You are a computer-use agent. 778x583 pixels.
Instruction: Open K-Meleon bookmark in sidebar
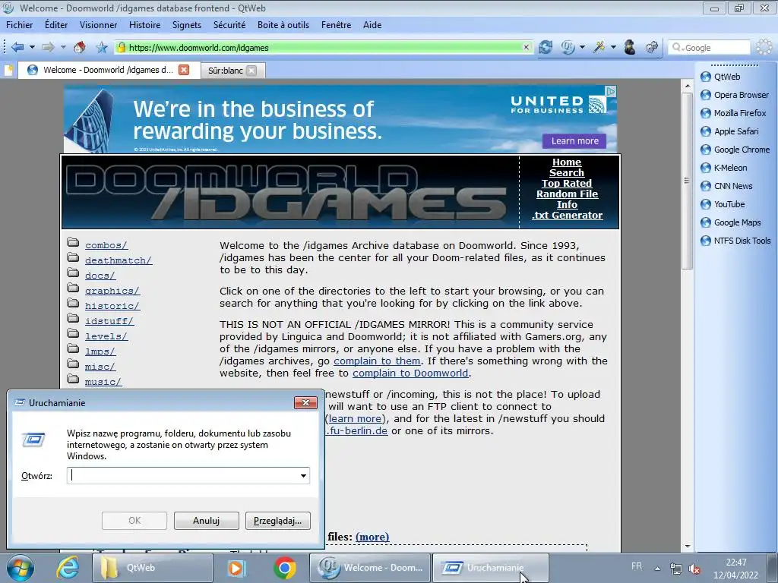pyautogui.click(x=723, y=168)
